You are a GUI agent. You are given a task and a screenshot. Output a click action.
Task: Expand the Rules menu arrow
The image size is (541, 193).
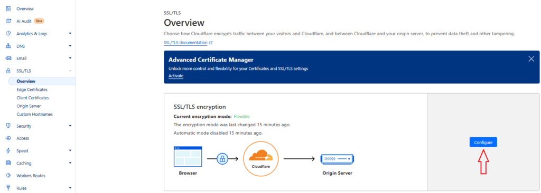point(70,188)
